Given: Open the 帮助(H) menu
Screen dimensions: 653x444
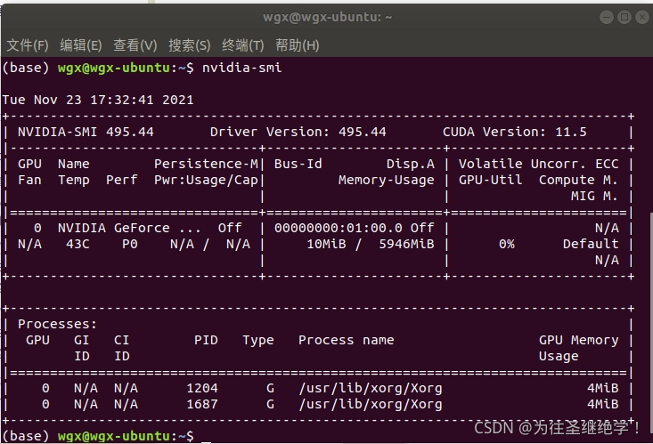Looking at the screenshot, I should [297, 45].
